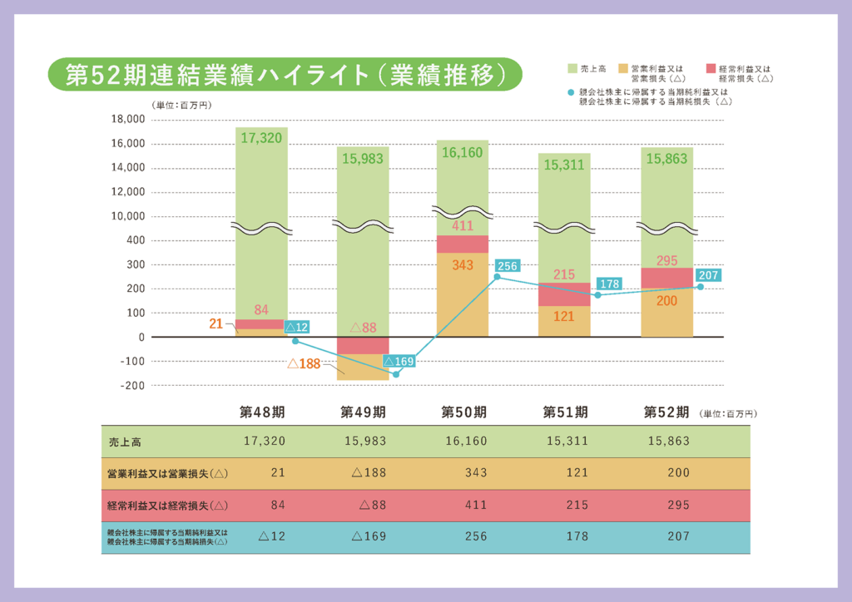Select the 第48期 column header
The width and height of the screenshot is (852, 602).
tap(262, 412)
